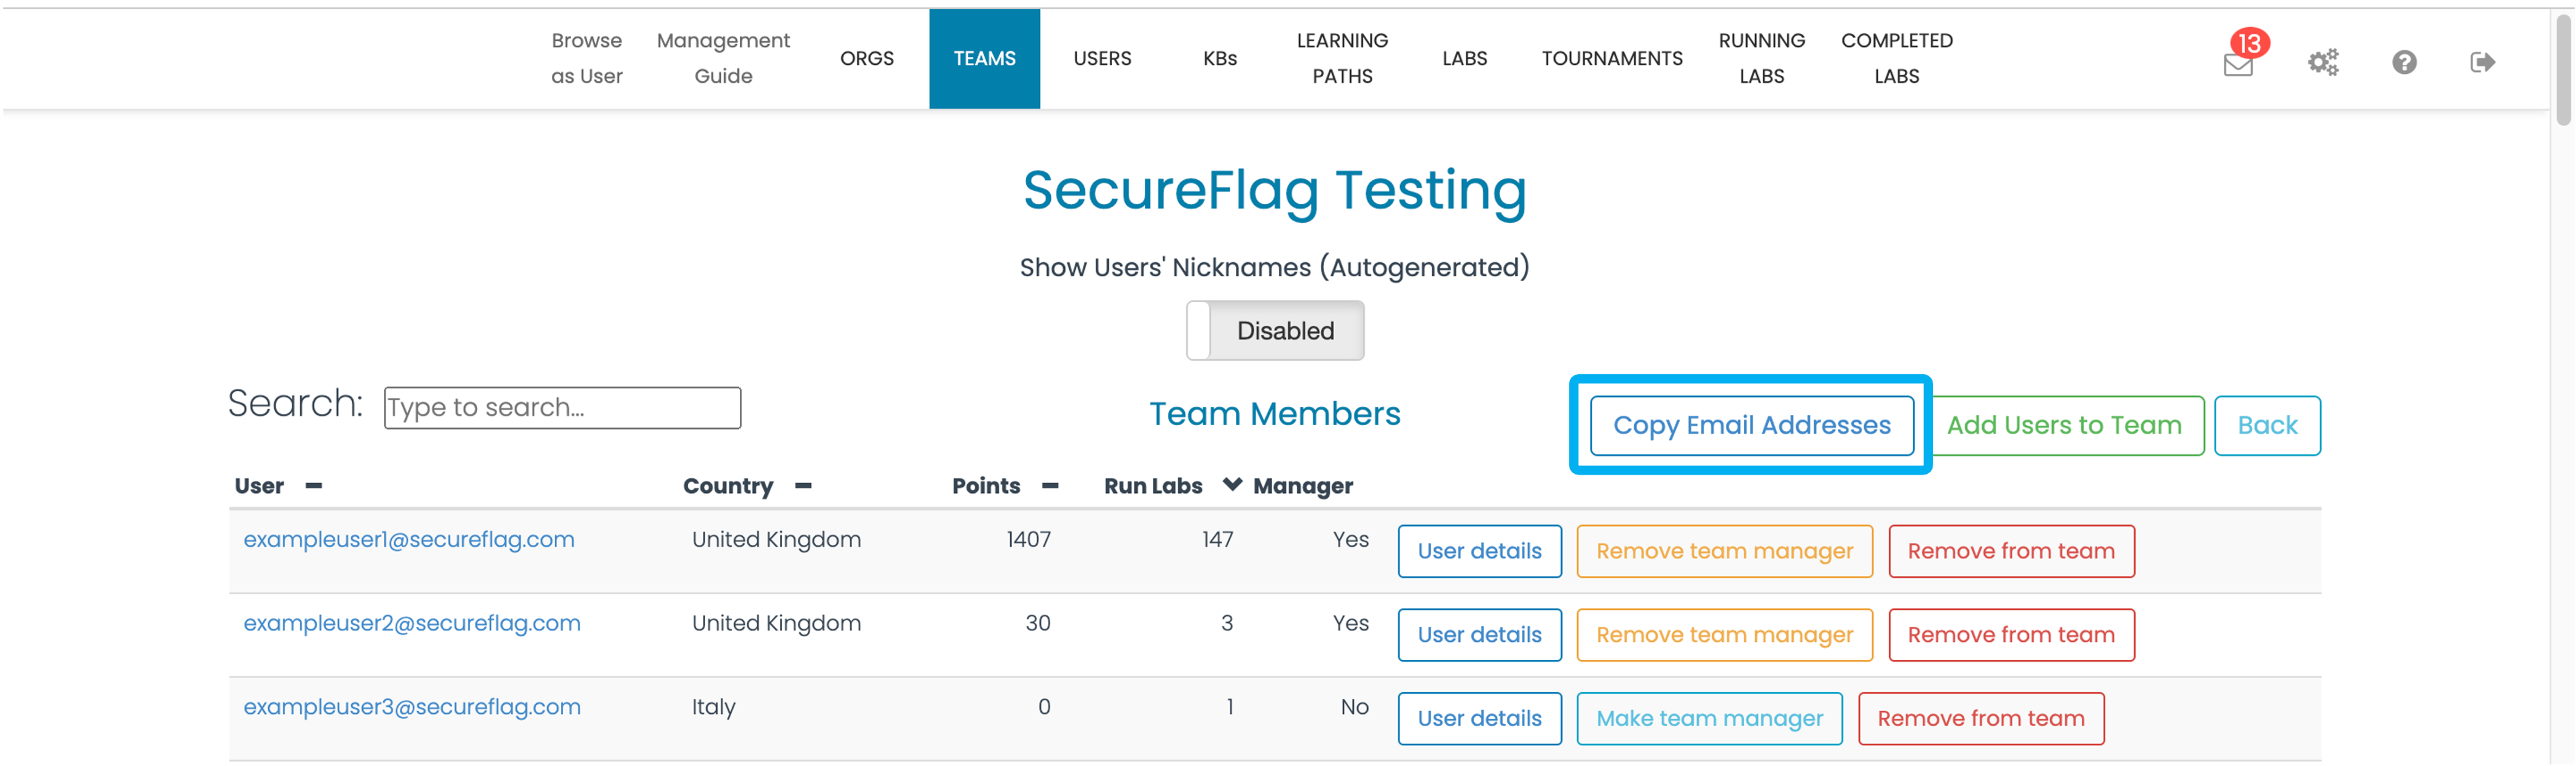Click the SecureFlag Testing title
This screenshot has height=766, width=2576.
tap(1274, 190)
